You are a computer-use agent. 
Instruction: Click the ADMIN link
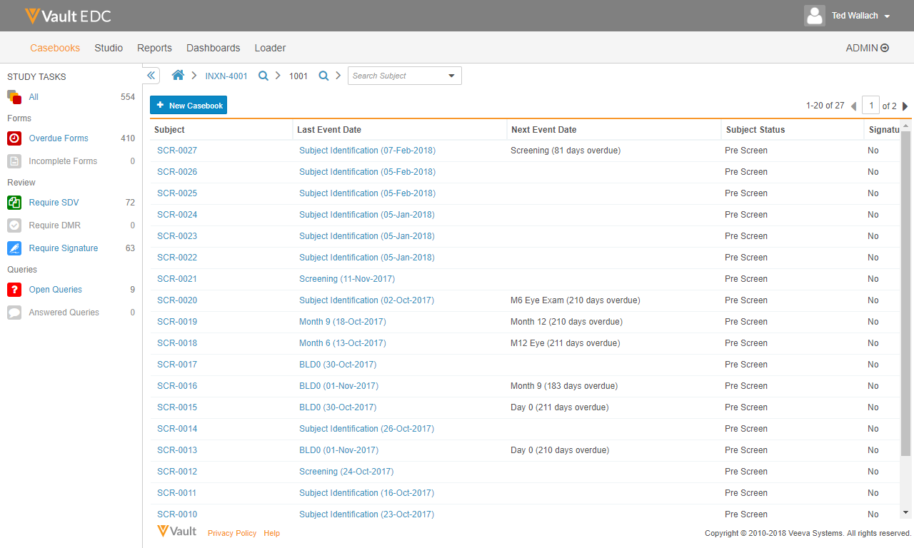[x=867, y=48]
